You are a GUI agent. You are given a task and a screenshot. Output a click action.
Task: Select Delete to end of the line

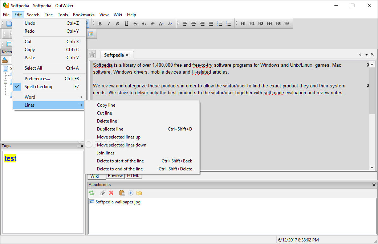(142, 169)
